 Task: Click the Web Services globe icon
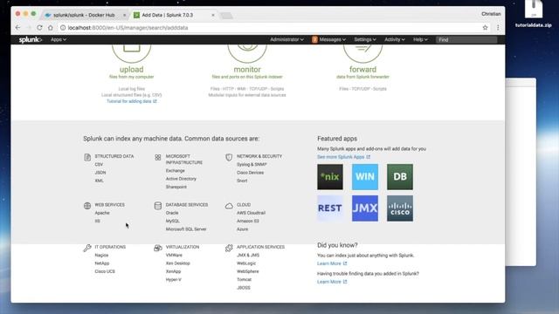click(87, 206)
